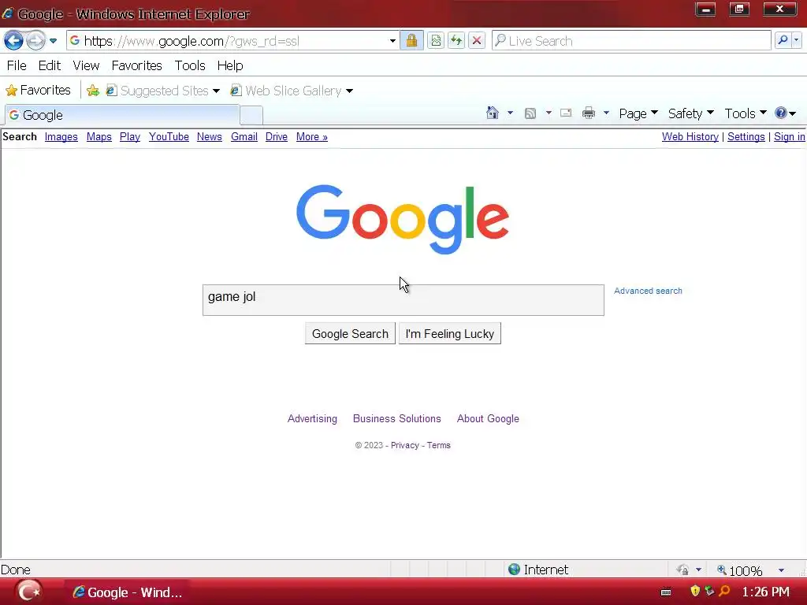The height and width of the screenshot is (605, 807).
Task: Expand the address bar URL dropdown
Action: point(392,41)
